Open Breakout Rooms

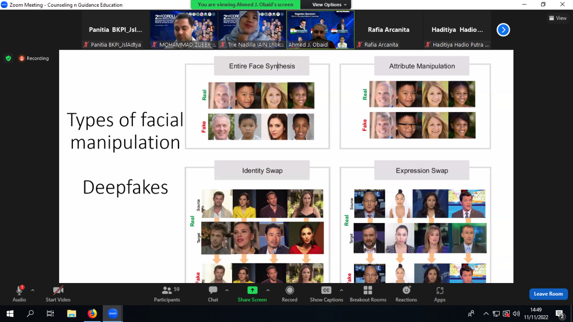(x=368, y=294)
